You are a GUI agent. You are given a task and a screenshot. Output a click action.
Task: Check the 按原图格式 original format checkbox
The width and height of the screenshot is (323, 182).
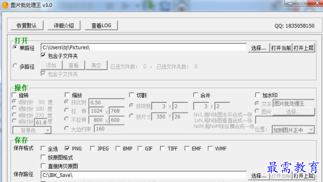coord(43,157)
